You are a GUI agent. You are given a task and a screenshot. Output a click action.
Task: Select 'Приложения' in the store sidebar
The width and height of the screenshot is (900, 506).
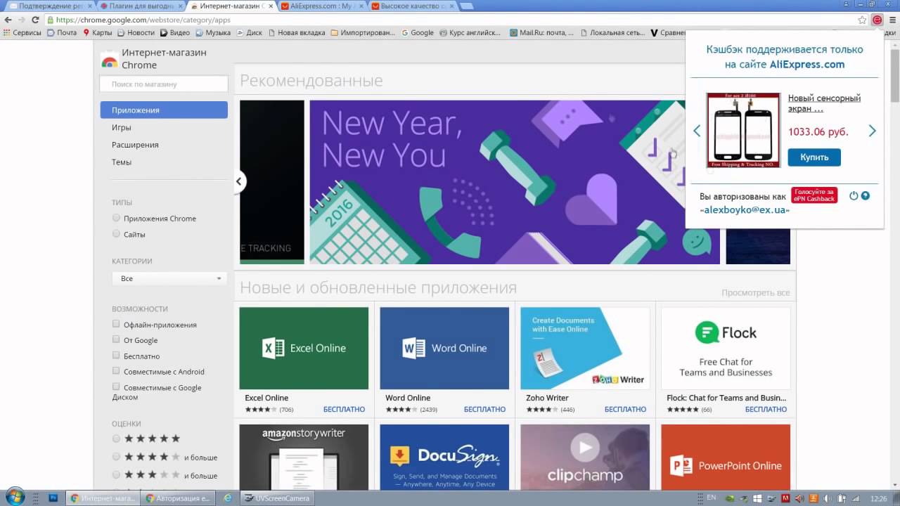point(164,110)
